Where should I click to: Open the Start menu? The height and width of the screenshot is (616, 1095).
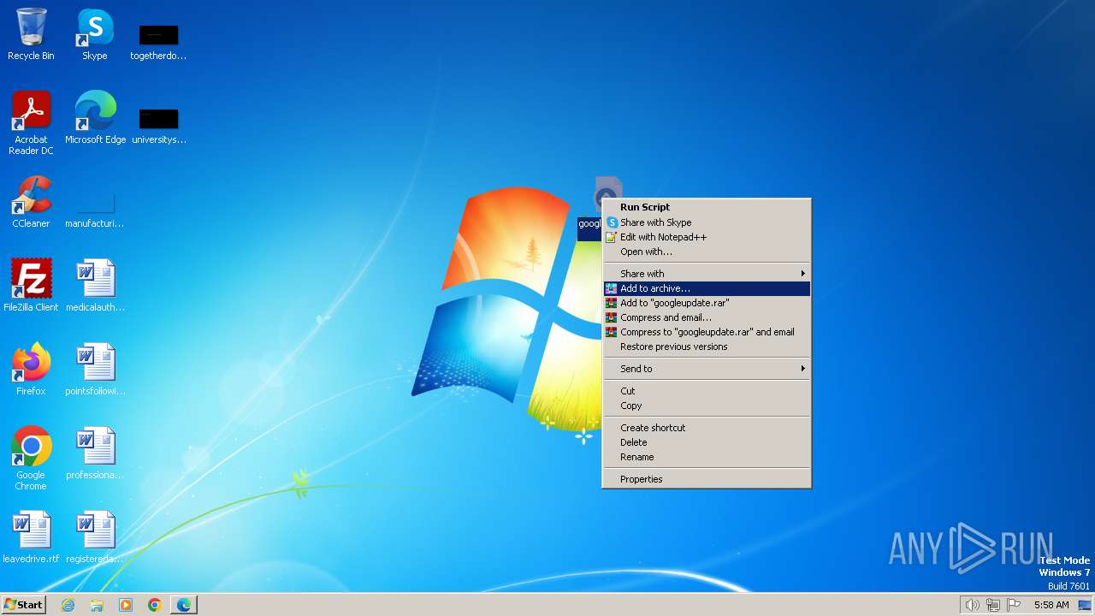point(23,605)
